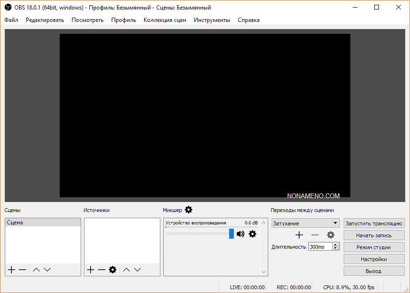Move scene up with arrow icon
Viewport: 410px width, 293px height.
[x=36, y=270]
